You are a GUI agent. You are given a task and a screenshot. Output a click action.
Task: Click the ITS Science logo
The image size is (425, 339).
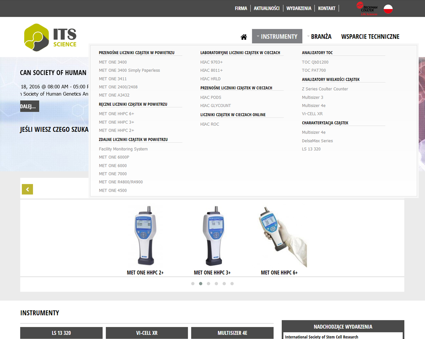click(50, 37)
